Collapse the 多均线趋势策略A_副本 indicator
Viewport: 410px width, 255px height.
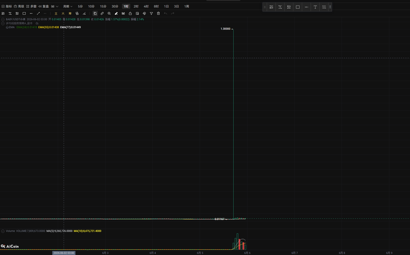[3, 23]
